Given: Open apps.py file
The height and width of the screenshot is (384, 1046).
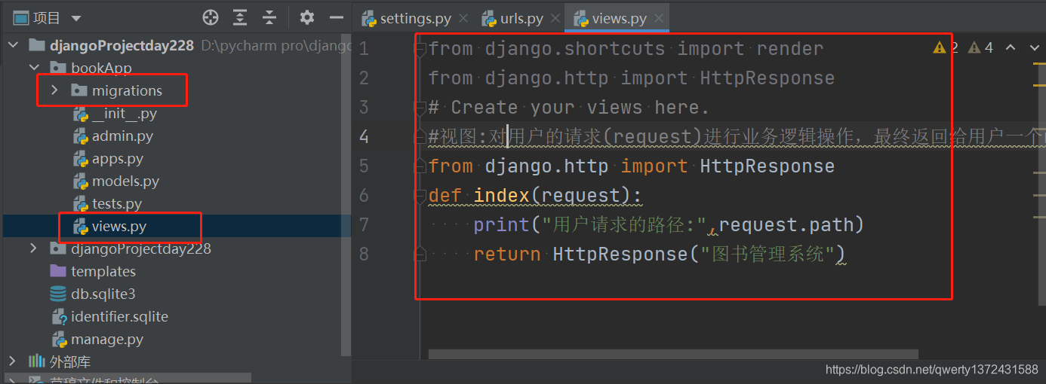Looking at the screenshot, I should tap(118, 158).
